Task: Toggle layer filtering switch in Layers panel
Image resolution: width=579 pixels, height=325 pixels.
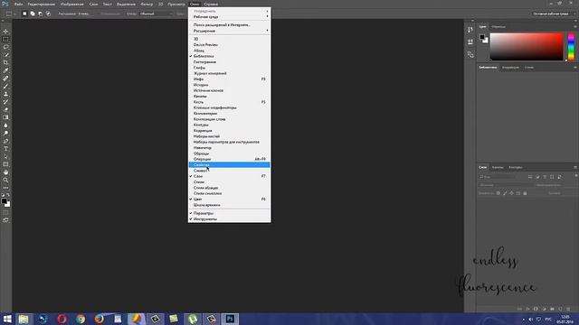Action: click(x=576, y=177)
